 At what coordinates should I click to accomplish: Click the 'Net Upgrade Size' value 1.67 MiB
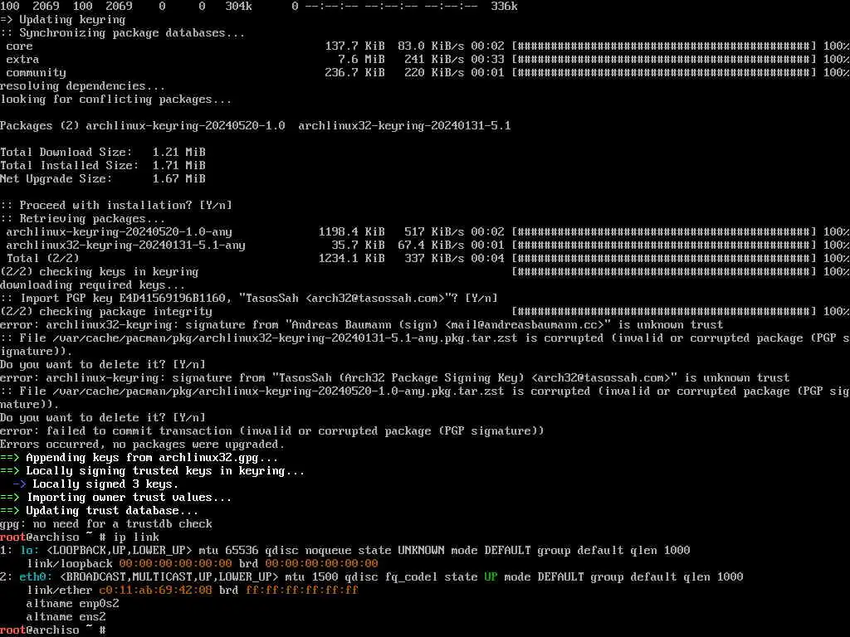pos(179,179)
